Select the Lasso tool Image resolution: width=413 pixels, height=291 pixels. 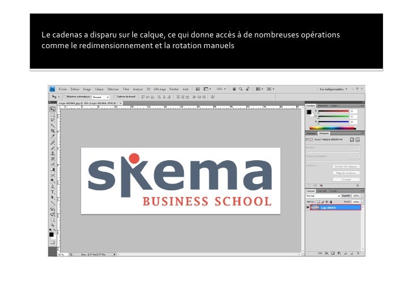pos(53,120)
